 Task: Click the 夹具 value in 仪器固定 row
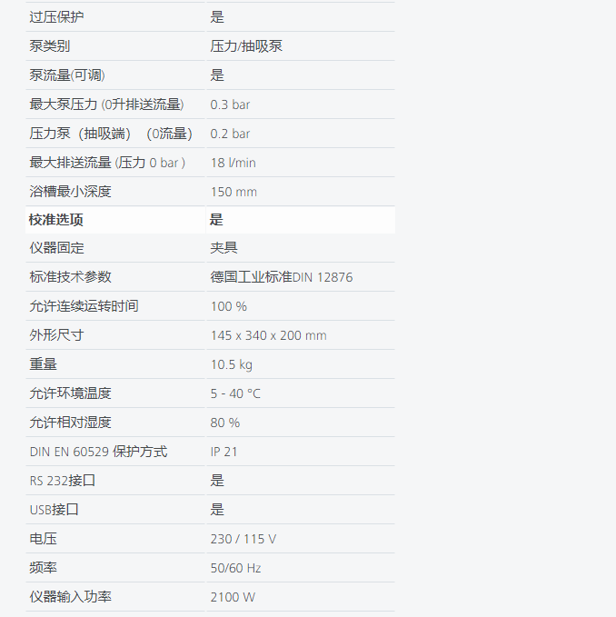tap(224, 248)
